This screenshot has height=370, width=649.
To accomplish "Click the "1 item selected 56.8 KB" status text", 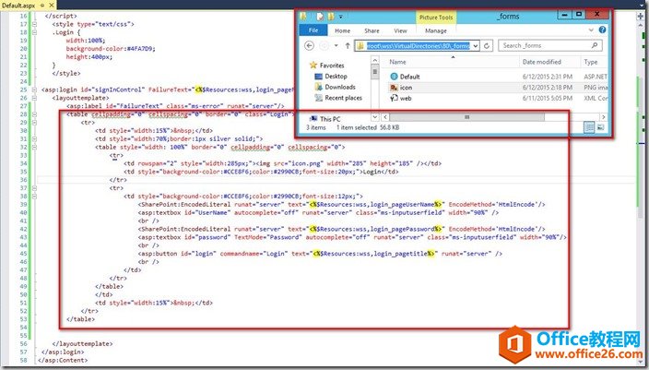I will [x=368, y=127].
